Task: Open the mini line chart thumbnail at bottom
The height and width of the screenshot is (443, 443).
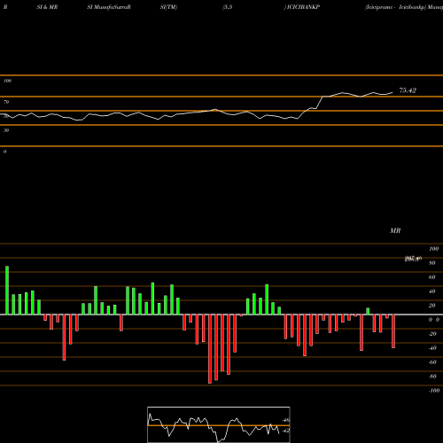Action: [219, 424]
